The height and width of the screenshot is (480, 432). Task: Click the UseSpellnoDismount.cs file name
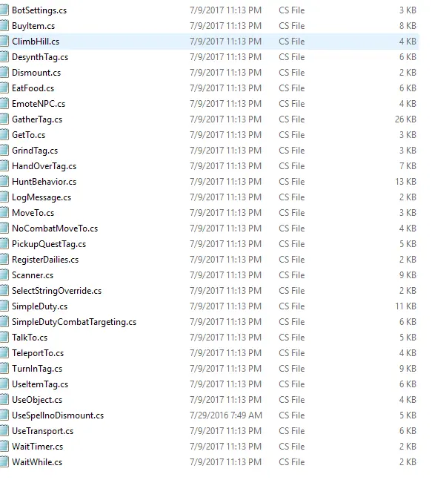(58, 415)
